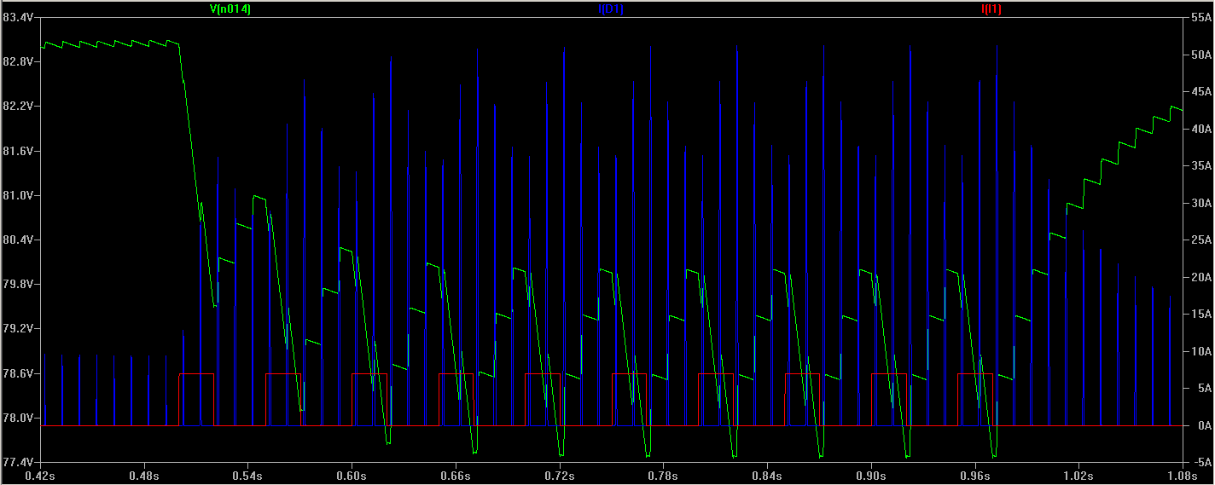1215x485 pixels.
Task: Click the 0.60s time axis label
Action: (x=352, y=476)
